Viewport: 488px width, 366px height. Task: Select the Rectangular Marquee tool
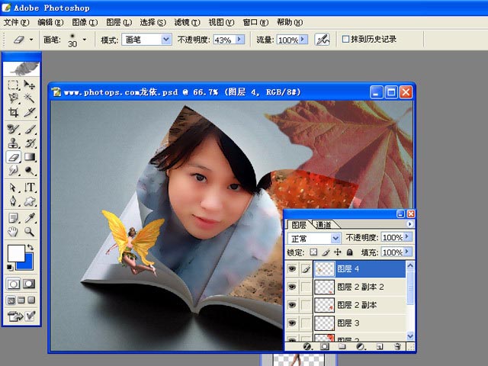click(x=14, y=85)
